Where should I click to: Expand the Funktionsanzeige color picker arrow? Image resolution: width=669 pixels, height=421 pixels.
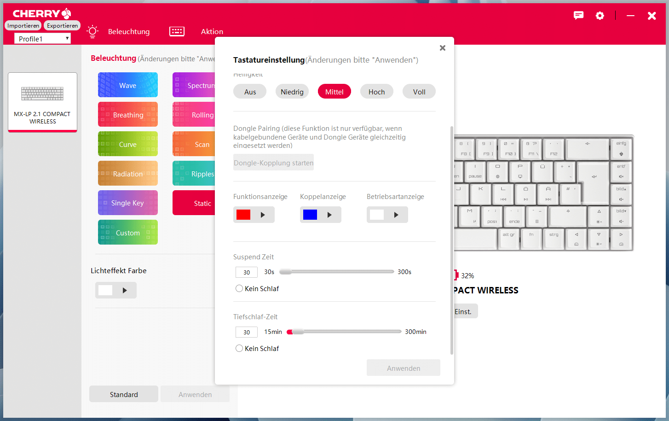(263, 215)
